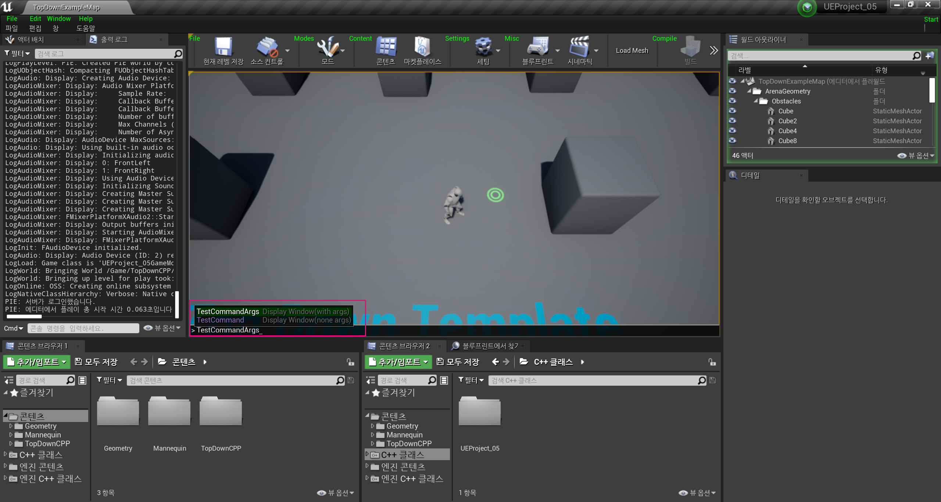Switch to the Find in Blueprints tab
This screenshot has width=941, height=502.
pos(490,346)
